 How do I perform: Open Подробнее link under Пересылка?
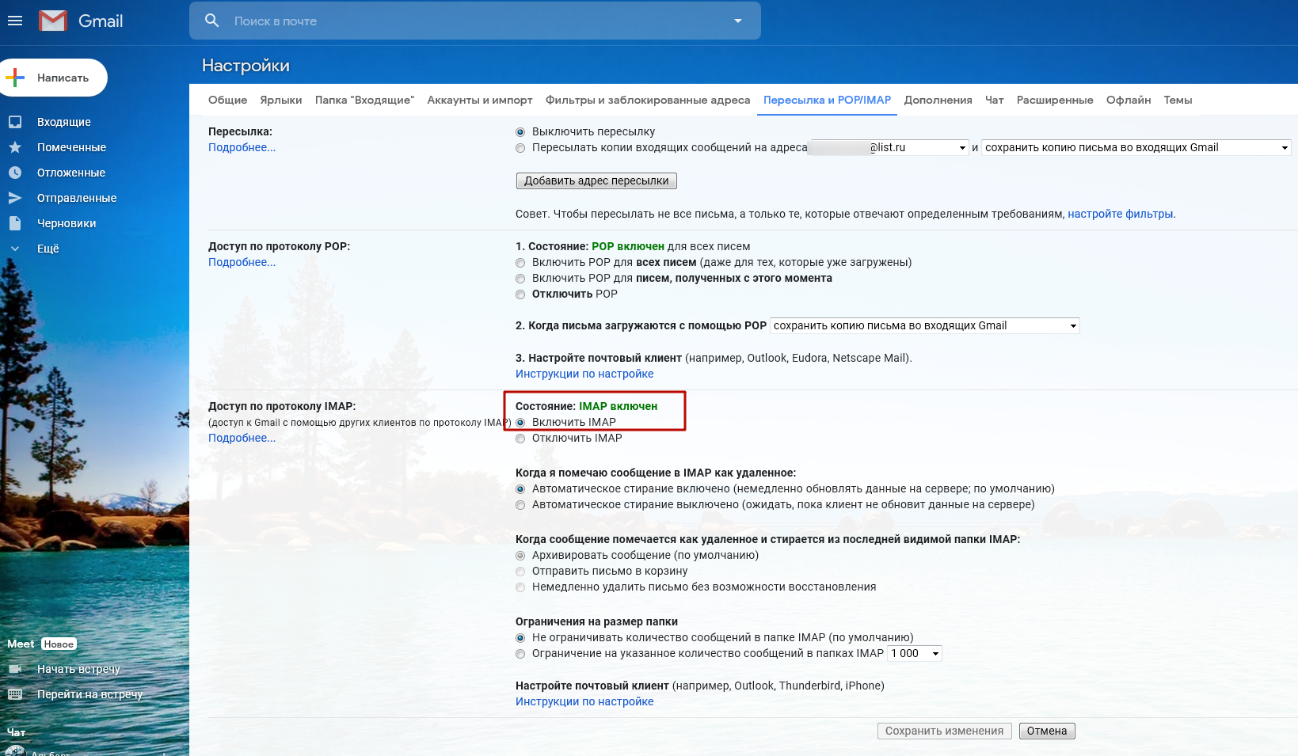tap(242, 147)
